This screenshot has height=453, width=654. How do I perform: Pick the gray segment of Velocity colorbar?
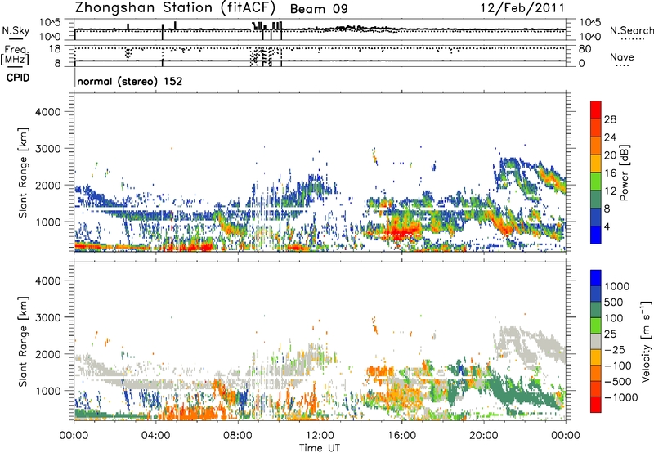coord(596,342)
